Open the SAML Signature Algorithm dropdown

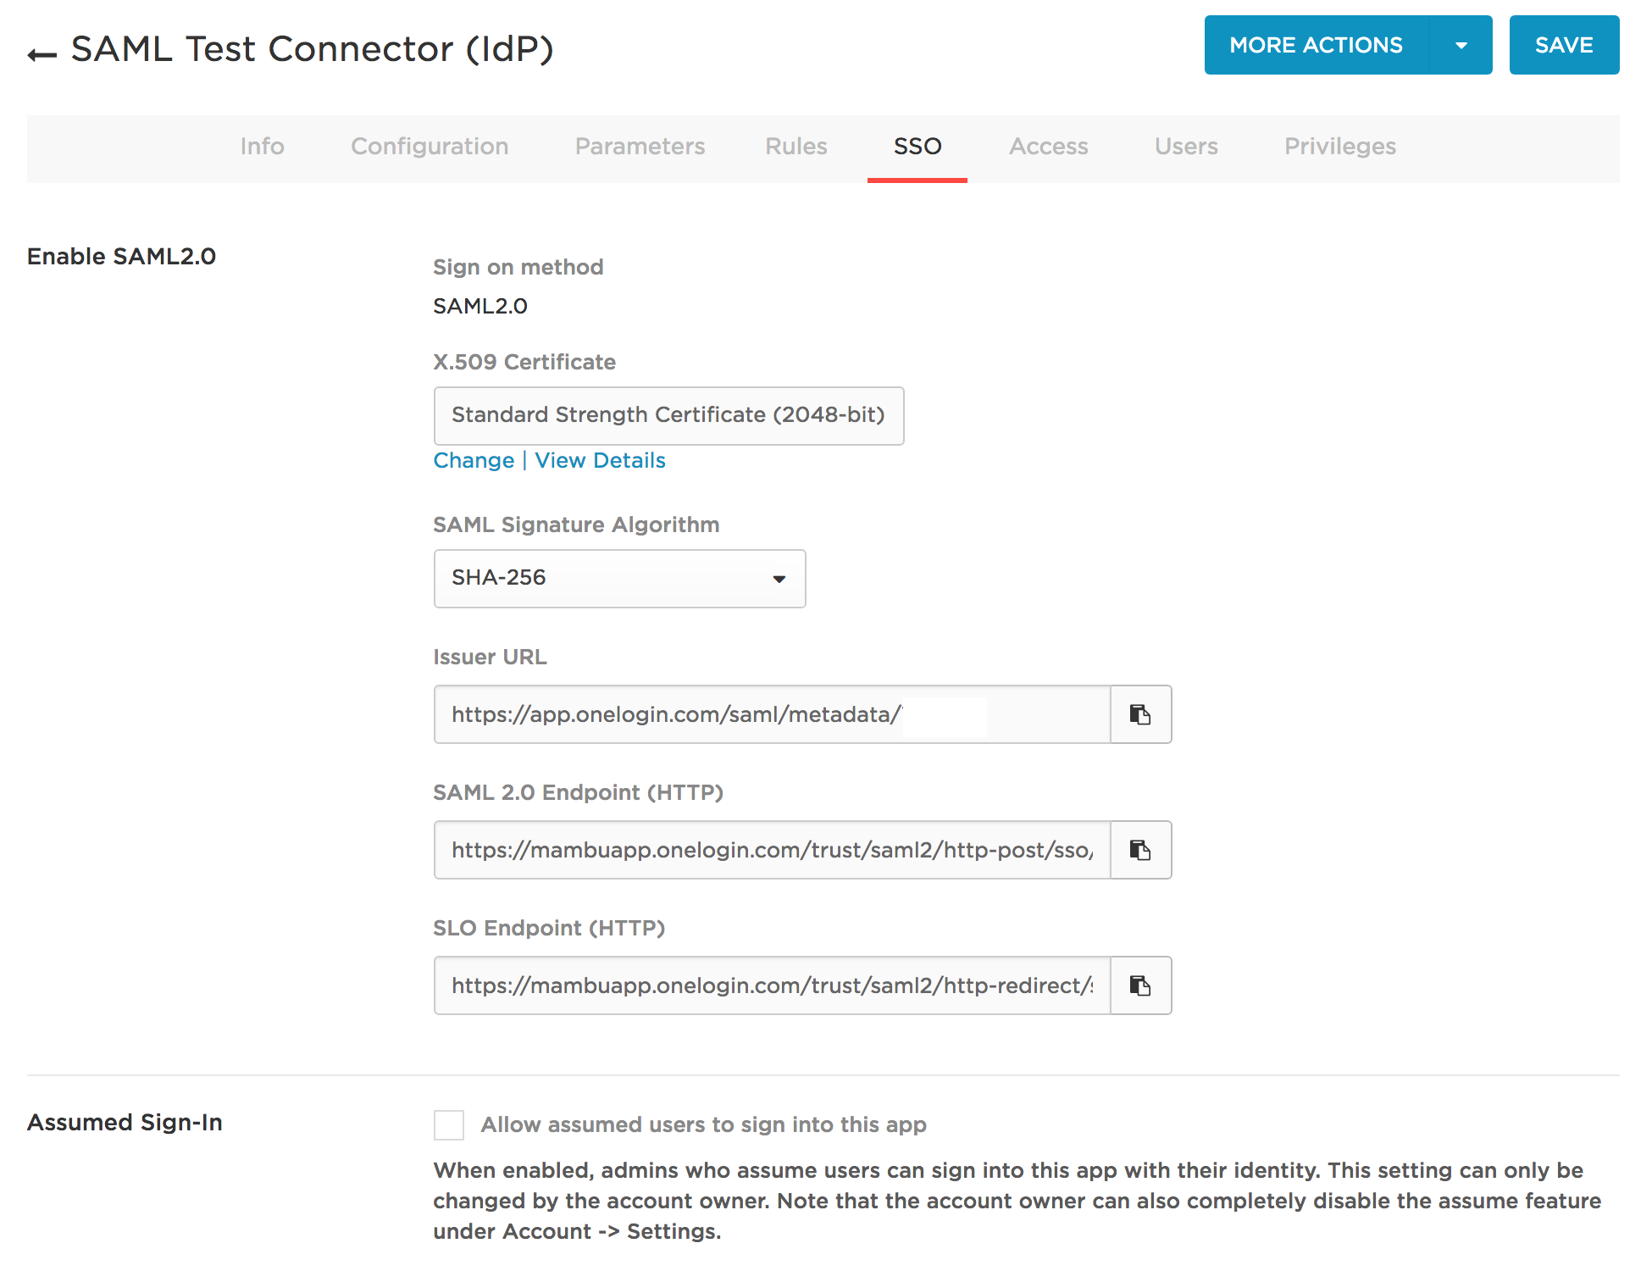coord(619,579)
